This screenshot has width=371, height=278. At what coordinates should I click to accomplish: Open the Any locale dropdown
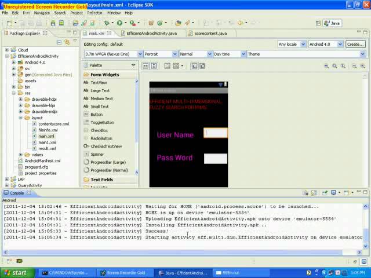[x=292, y=44]
